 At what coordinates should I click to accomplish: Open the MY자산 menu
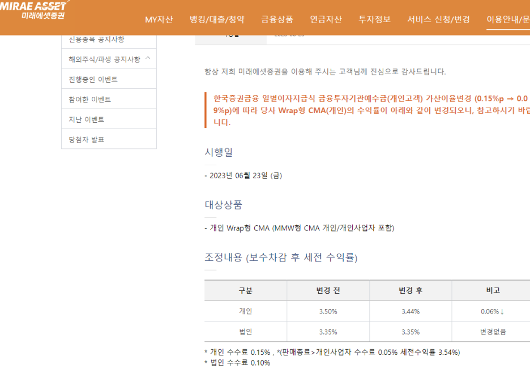(x=159, y=20)
